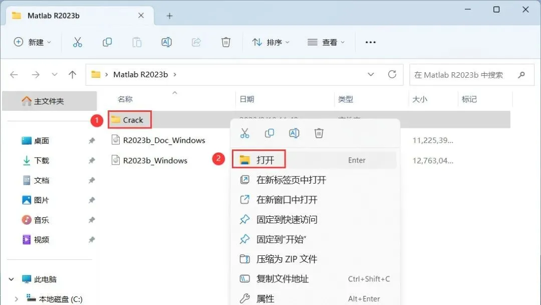The image size is (541, 305).
Task: Open the 新建 dropdown
Action: click(33, 42)
